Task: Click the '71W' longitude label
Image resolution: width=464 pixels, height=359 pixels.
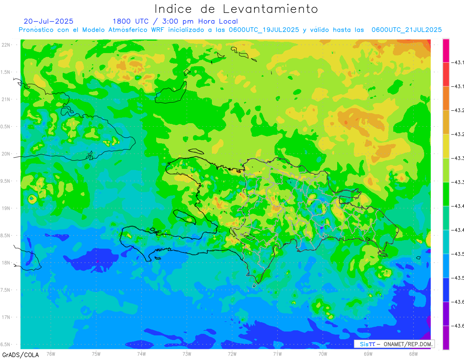Action: coord(277,354)
